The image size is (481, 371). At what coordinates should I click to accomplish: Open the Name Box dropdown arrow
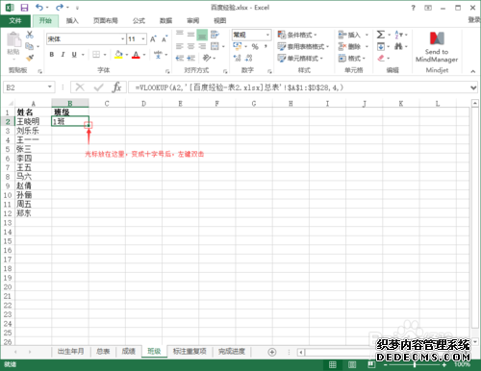point(50,87)
